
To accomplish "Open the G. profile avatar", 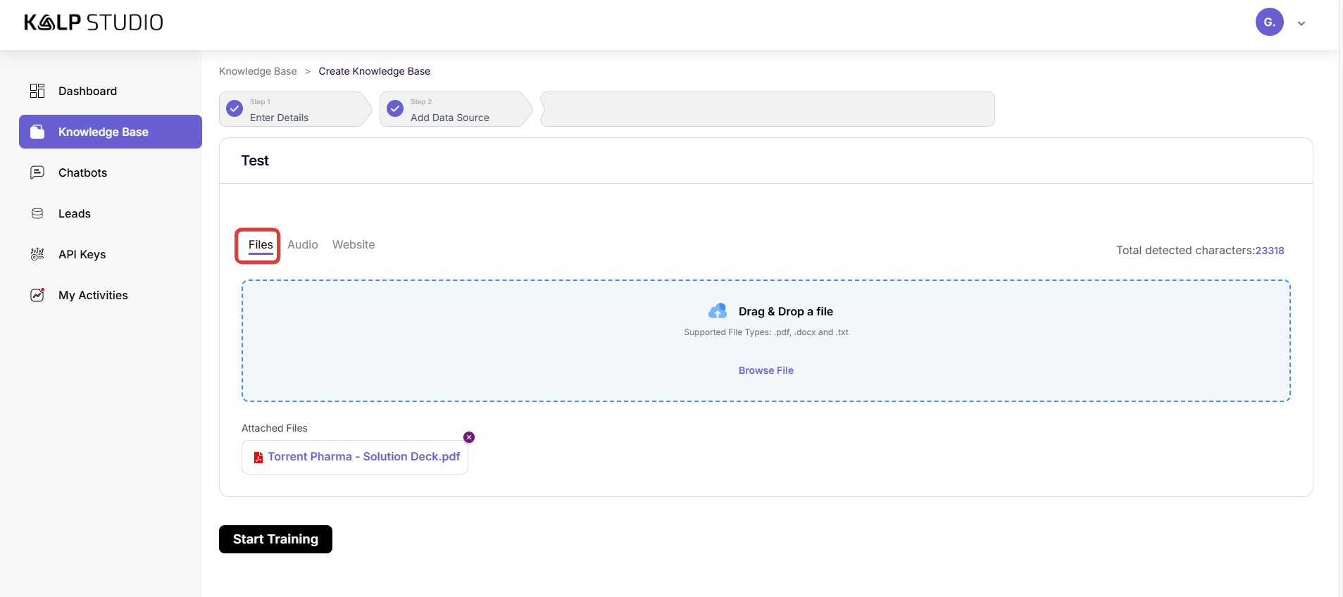I will tap(1269, 23).
